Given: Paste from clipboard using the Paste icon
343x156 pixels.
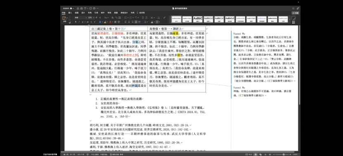Looking at the screenshot, I should (x=64, y=18).
